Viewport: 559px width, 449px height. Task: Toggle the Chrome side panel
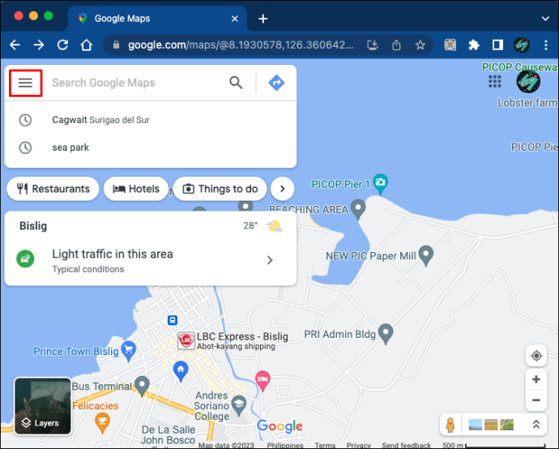tap(497, 45)
